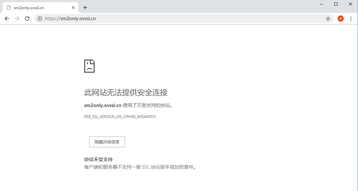Viewport: 358px width, 191px height.
Task: Maximize the Chrome window
Action: (336, 4)
